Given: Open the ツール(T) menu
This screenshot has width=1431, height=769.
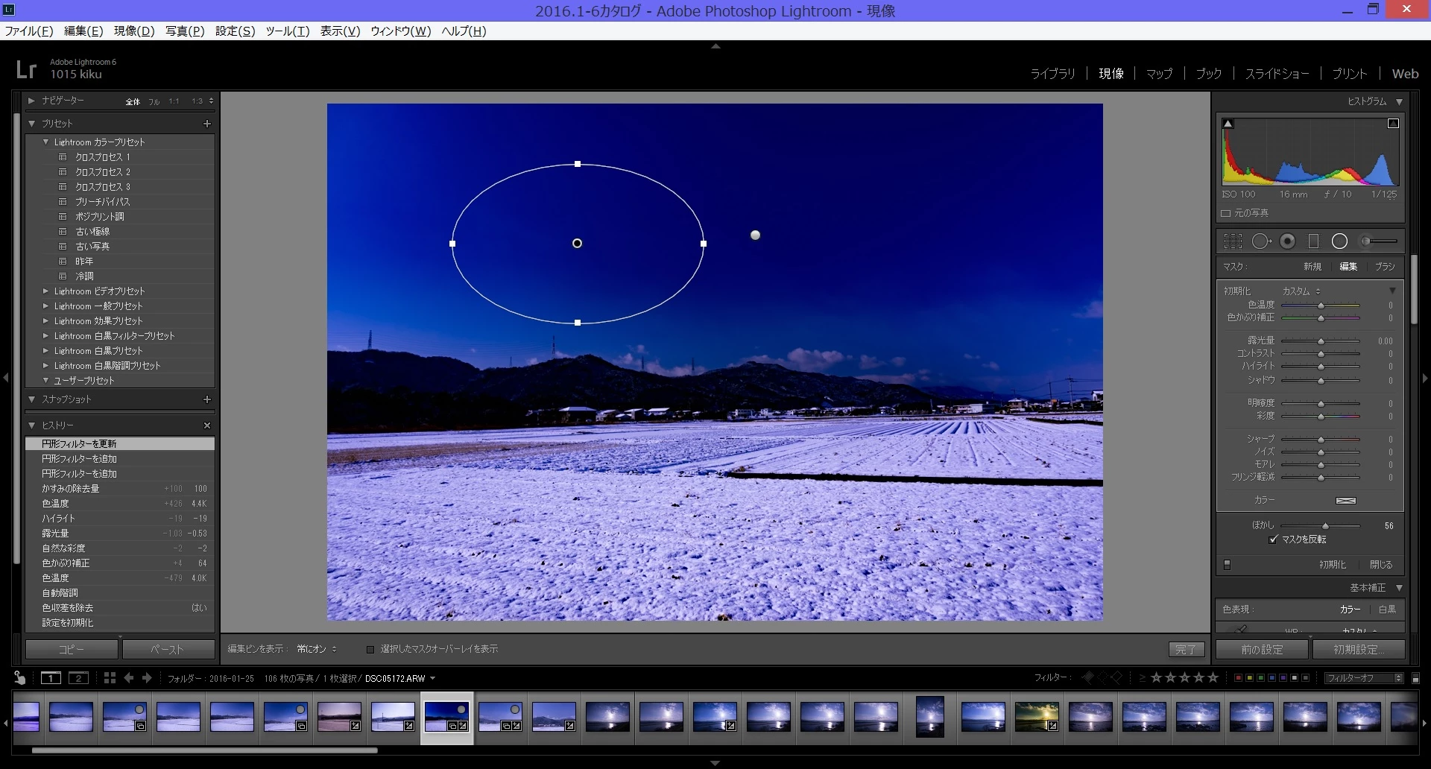Looking at the screenshot, I should pyautogui.click(x=287, y=31).
